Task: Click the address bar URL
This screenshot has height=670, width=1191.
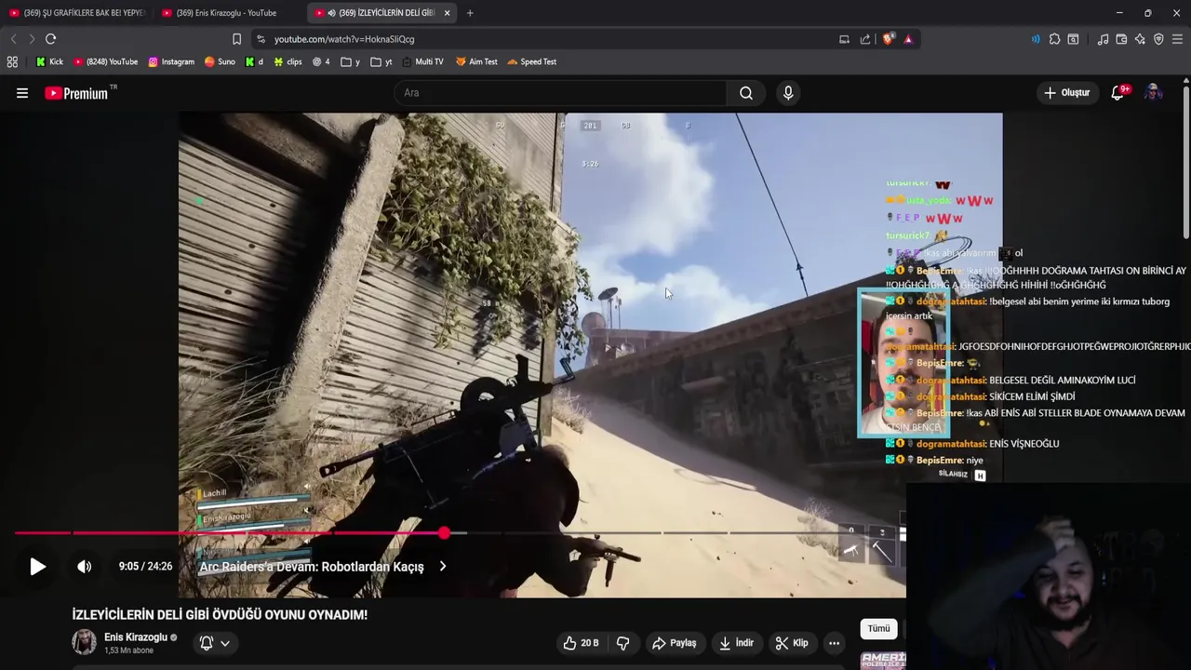Action: click(x=344, y=39)
